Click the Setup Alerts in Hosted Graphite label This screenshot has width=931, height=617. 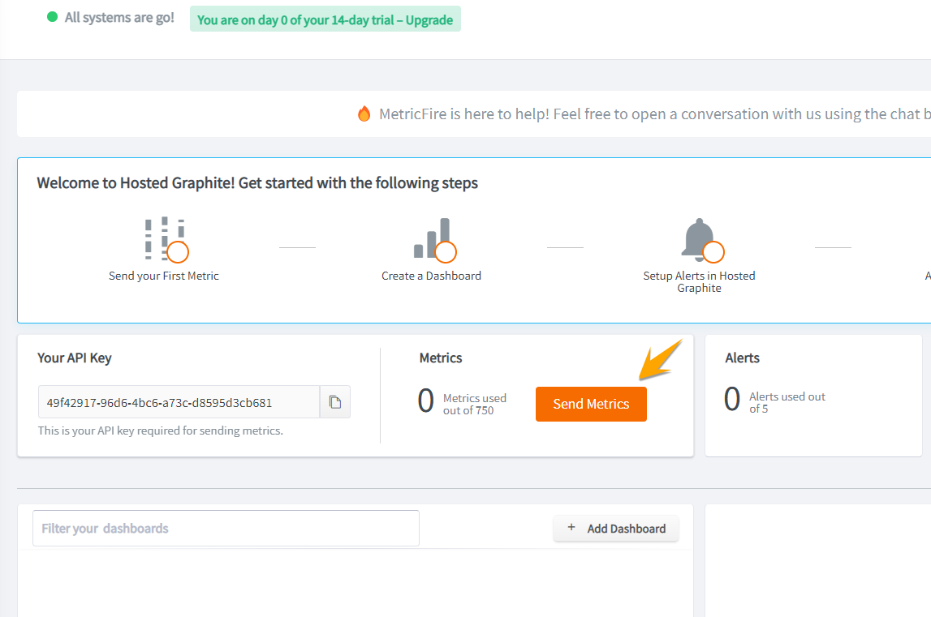click(x=699, y=282)
